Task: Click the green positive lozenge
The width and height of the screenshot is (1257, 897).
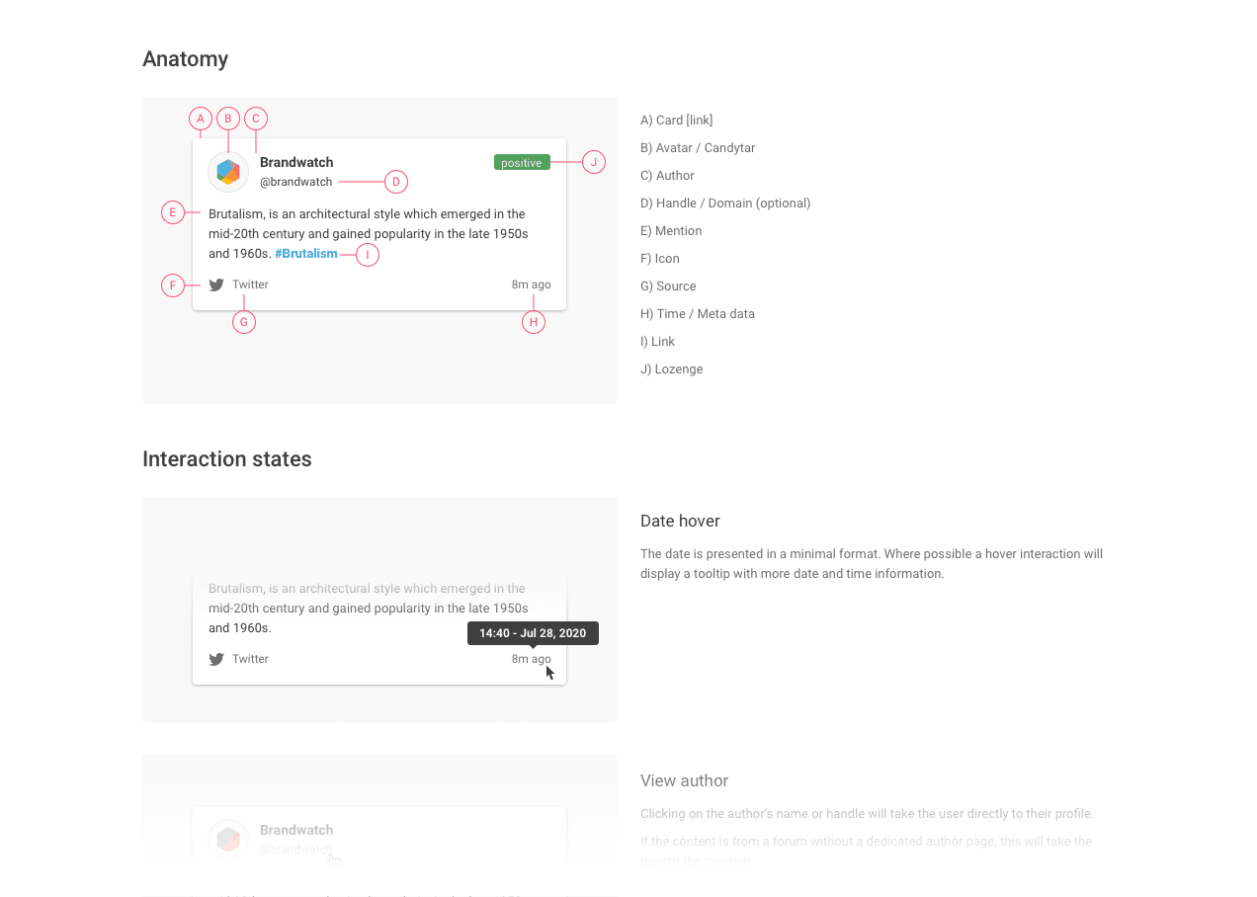Action: [522, 162]
